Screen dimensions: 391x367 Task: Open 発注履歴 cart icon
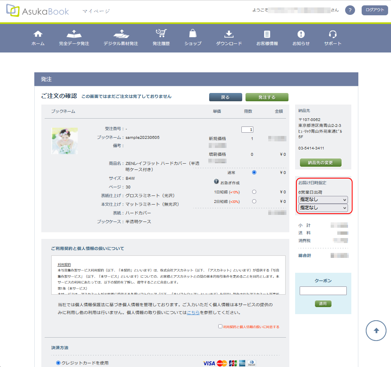point(161,34)
